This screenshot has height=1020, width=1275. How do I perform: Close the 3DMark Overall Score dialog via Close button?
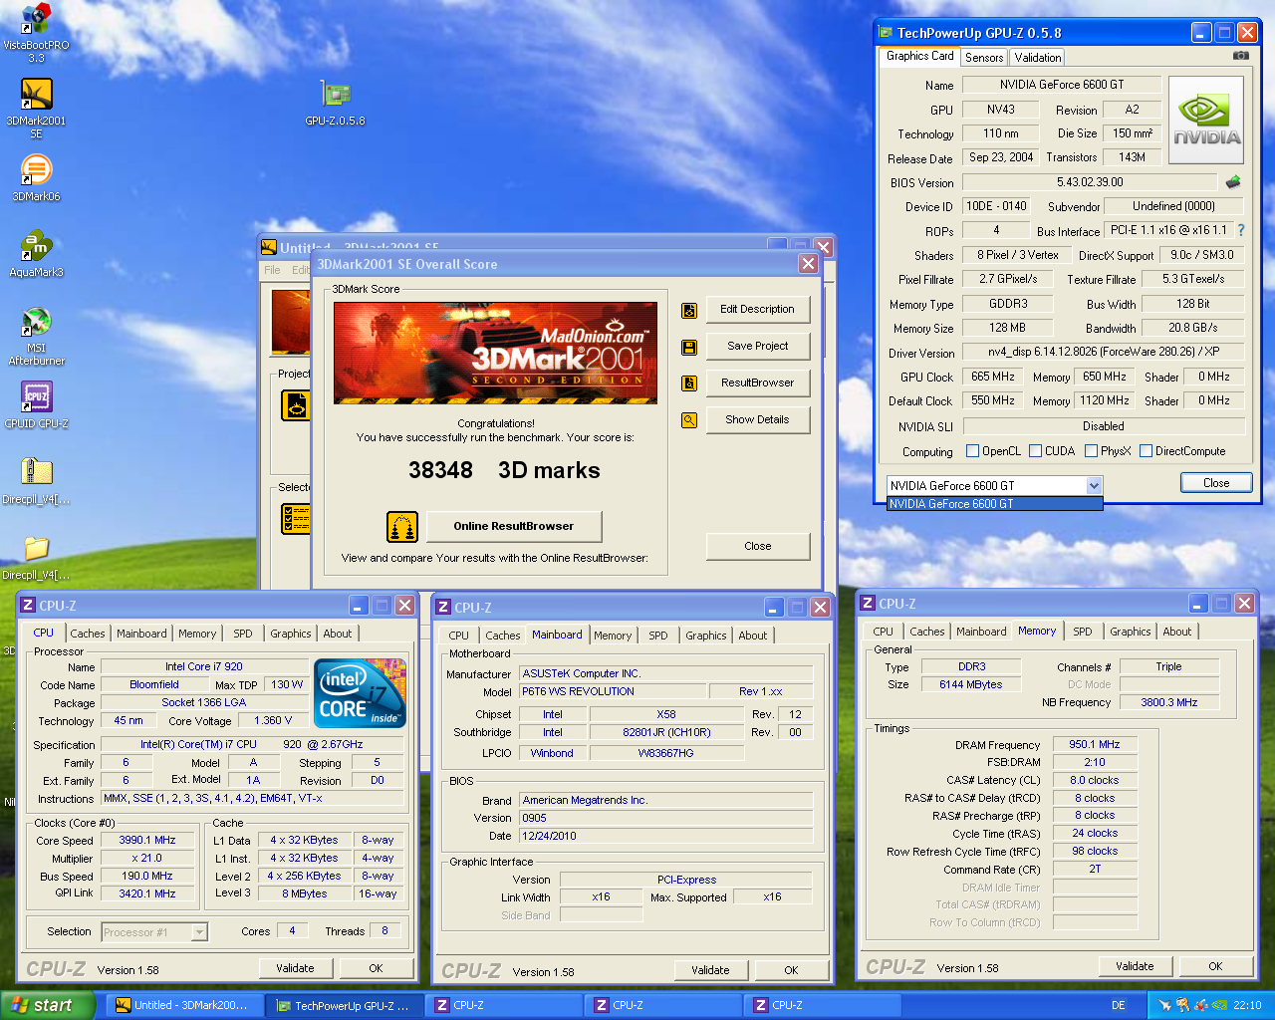pyautogui.click(x=758, y=547)
